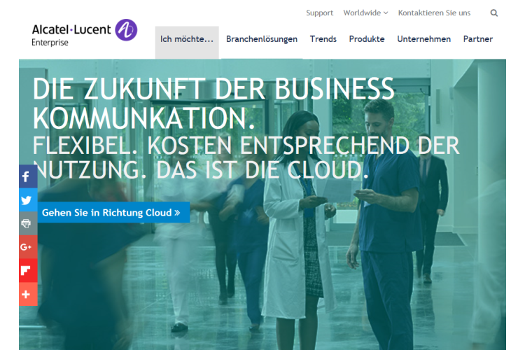The image size is (525, 350).
Task: Go to the Unternehmen section
Action: click(x=423, y=39)
